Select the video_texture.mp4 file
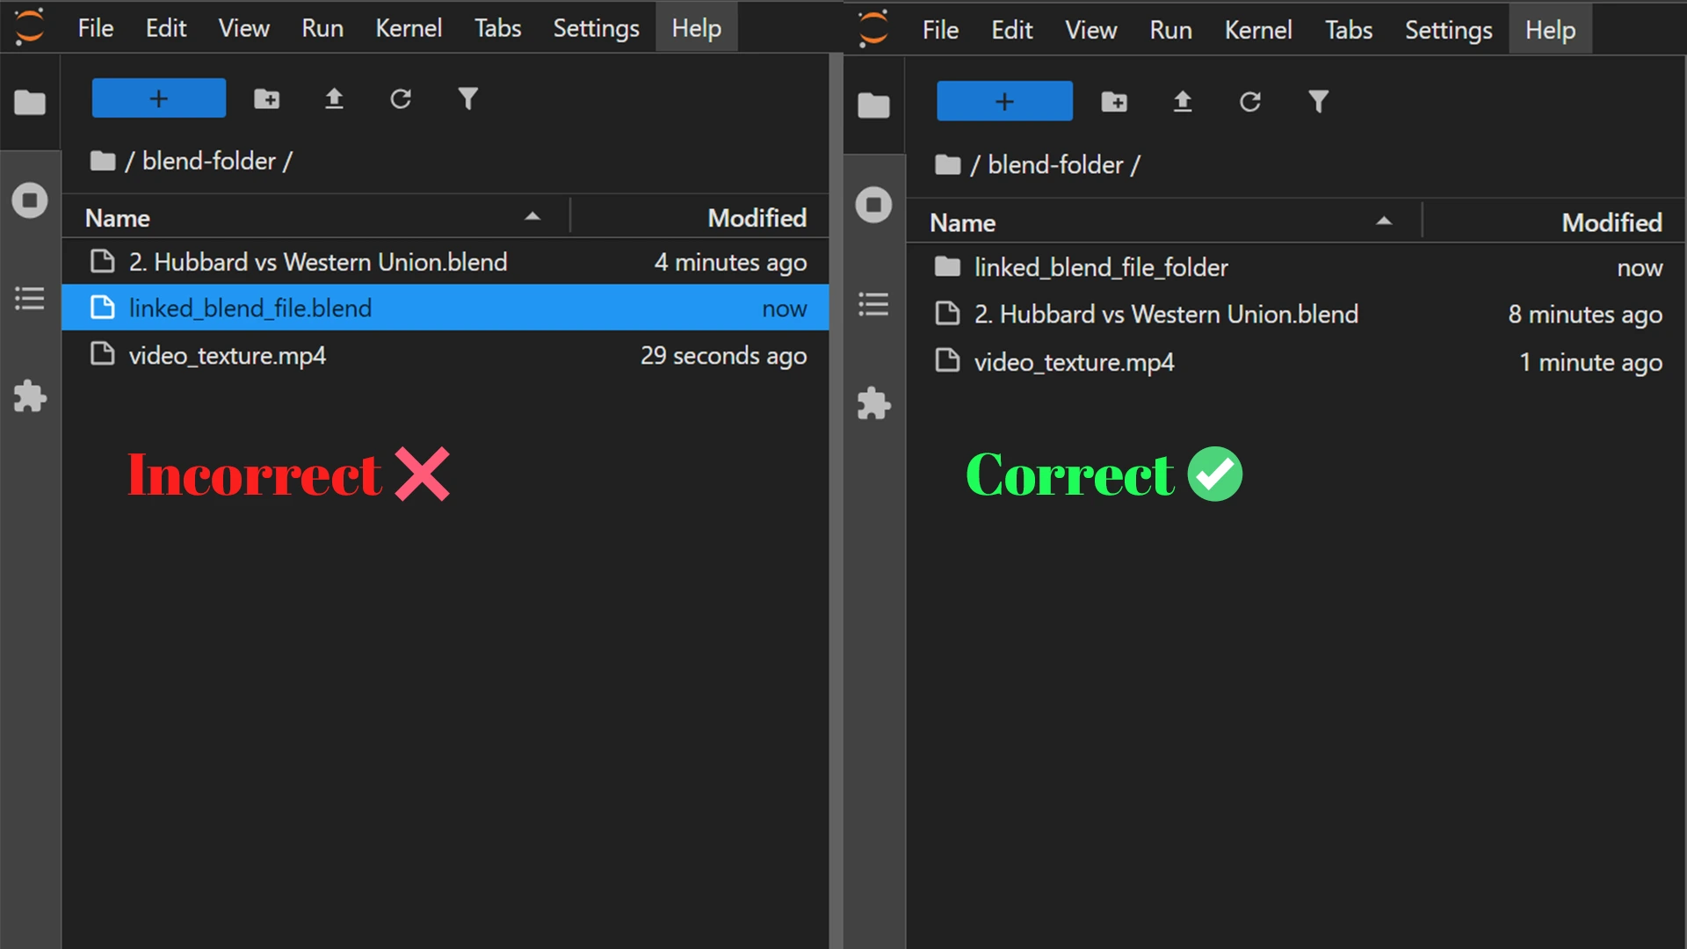The image size is (1687, 949). 227,355
